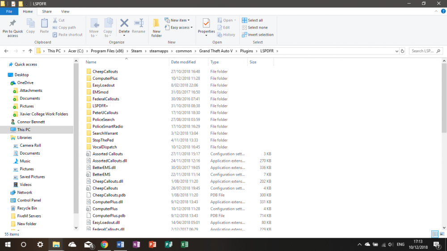Click navigation pane scroll down arrow
The height and width of the screenshot is (251, 447).
[x=76, y=227]
